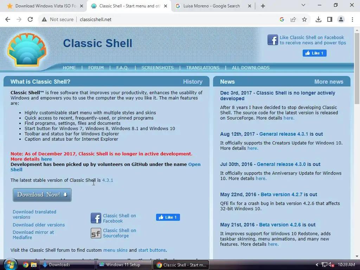Click Facebook icon beside Classic Shell on Facebook

pos(96,218)
